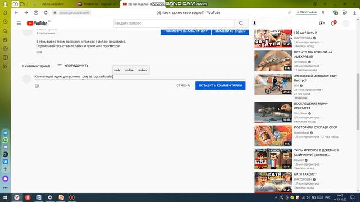
Task: Open the favorites star in sidebar
Action: 5,30
